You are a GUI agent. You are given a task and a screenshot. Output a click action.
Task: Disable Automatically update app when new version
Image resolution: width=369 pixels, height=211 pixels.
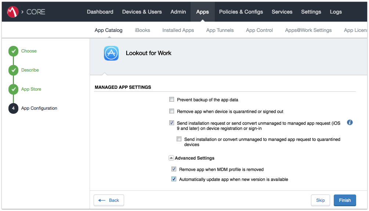tap(174, 179)
